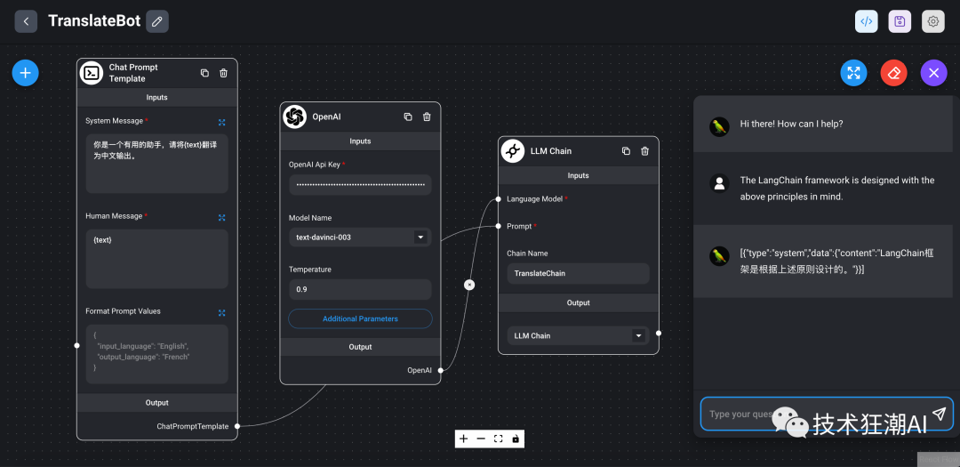Click the LLM Chain output handle on right edge
The image size is (960, 467).
[659, 334]
